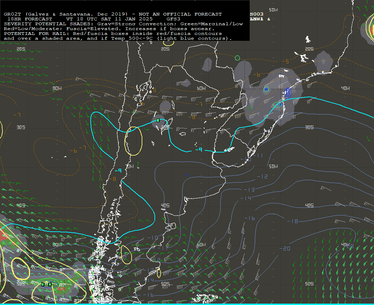Select the "SEVERITY POTENTIAL SHADES" legend line
The width and height of the screenshot is (374, 305).
123,24
